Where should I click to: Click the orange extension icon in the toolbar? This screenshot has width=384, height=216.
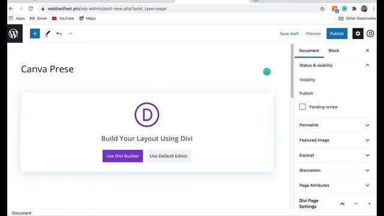(x=335, y=9)
